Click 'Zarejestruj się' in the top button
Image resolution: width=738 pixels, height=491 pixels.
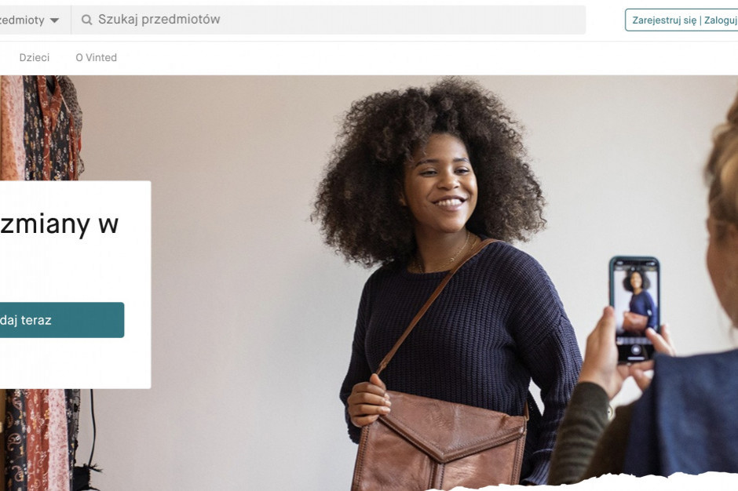coord(664,20)
